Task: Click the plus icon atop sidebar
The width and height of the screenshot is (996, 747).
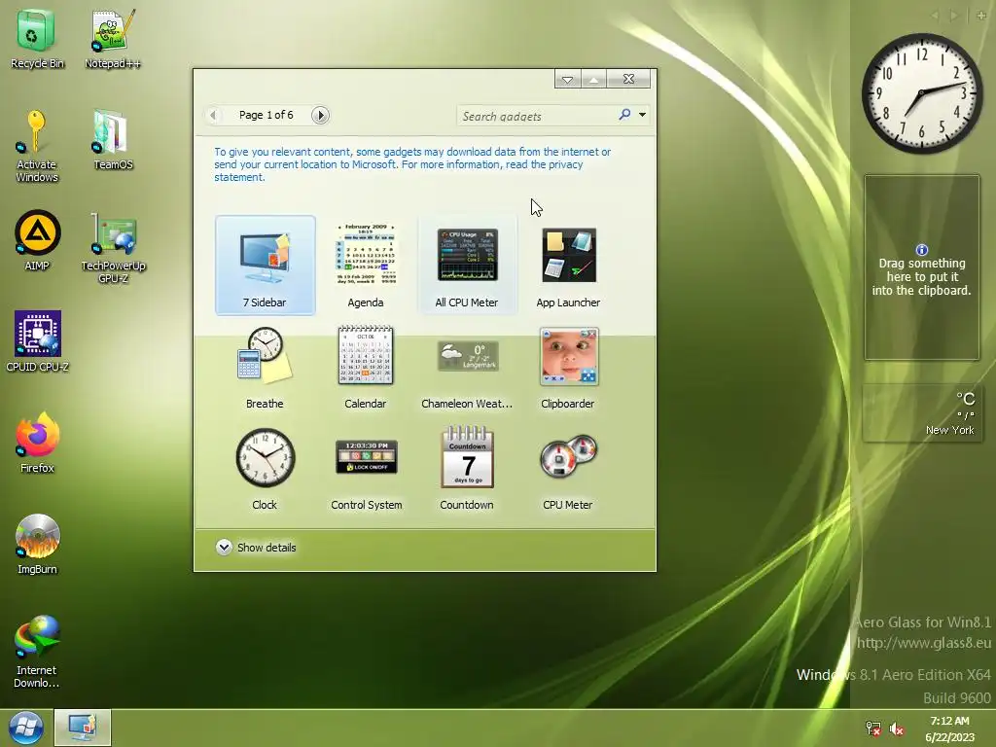Action: (981, 16)
